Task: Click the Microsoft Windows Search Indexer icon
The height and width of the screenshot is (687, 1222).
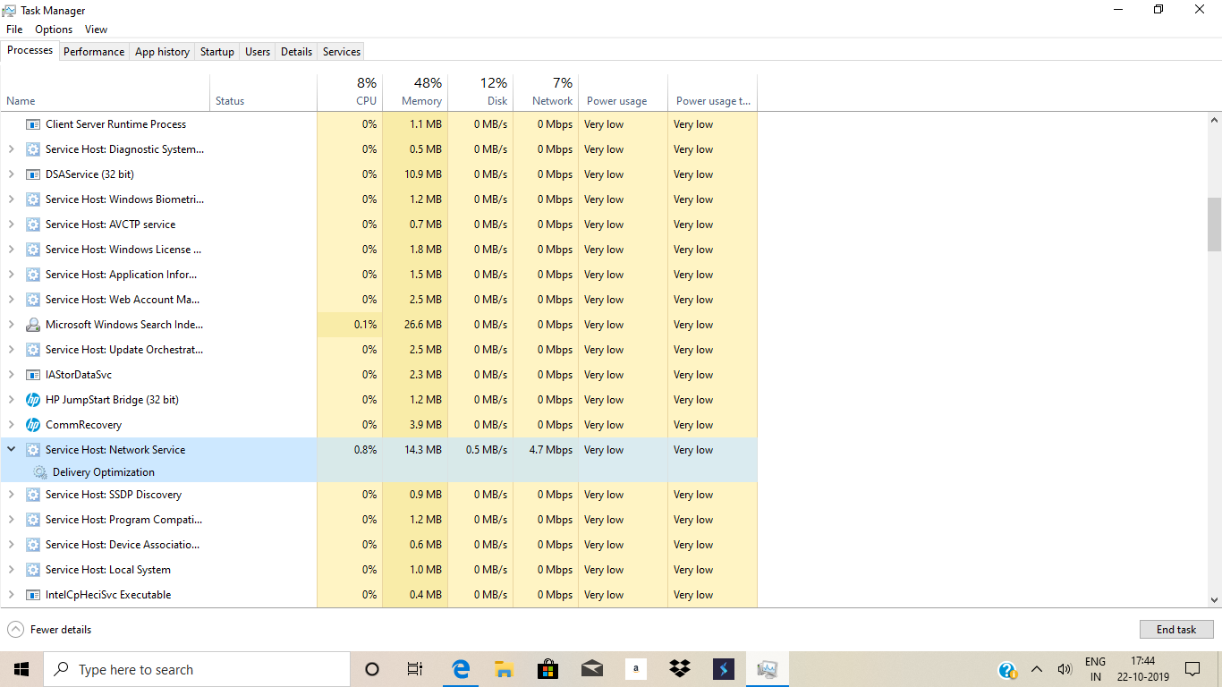Action: tap(33, 325)
